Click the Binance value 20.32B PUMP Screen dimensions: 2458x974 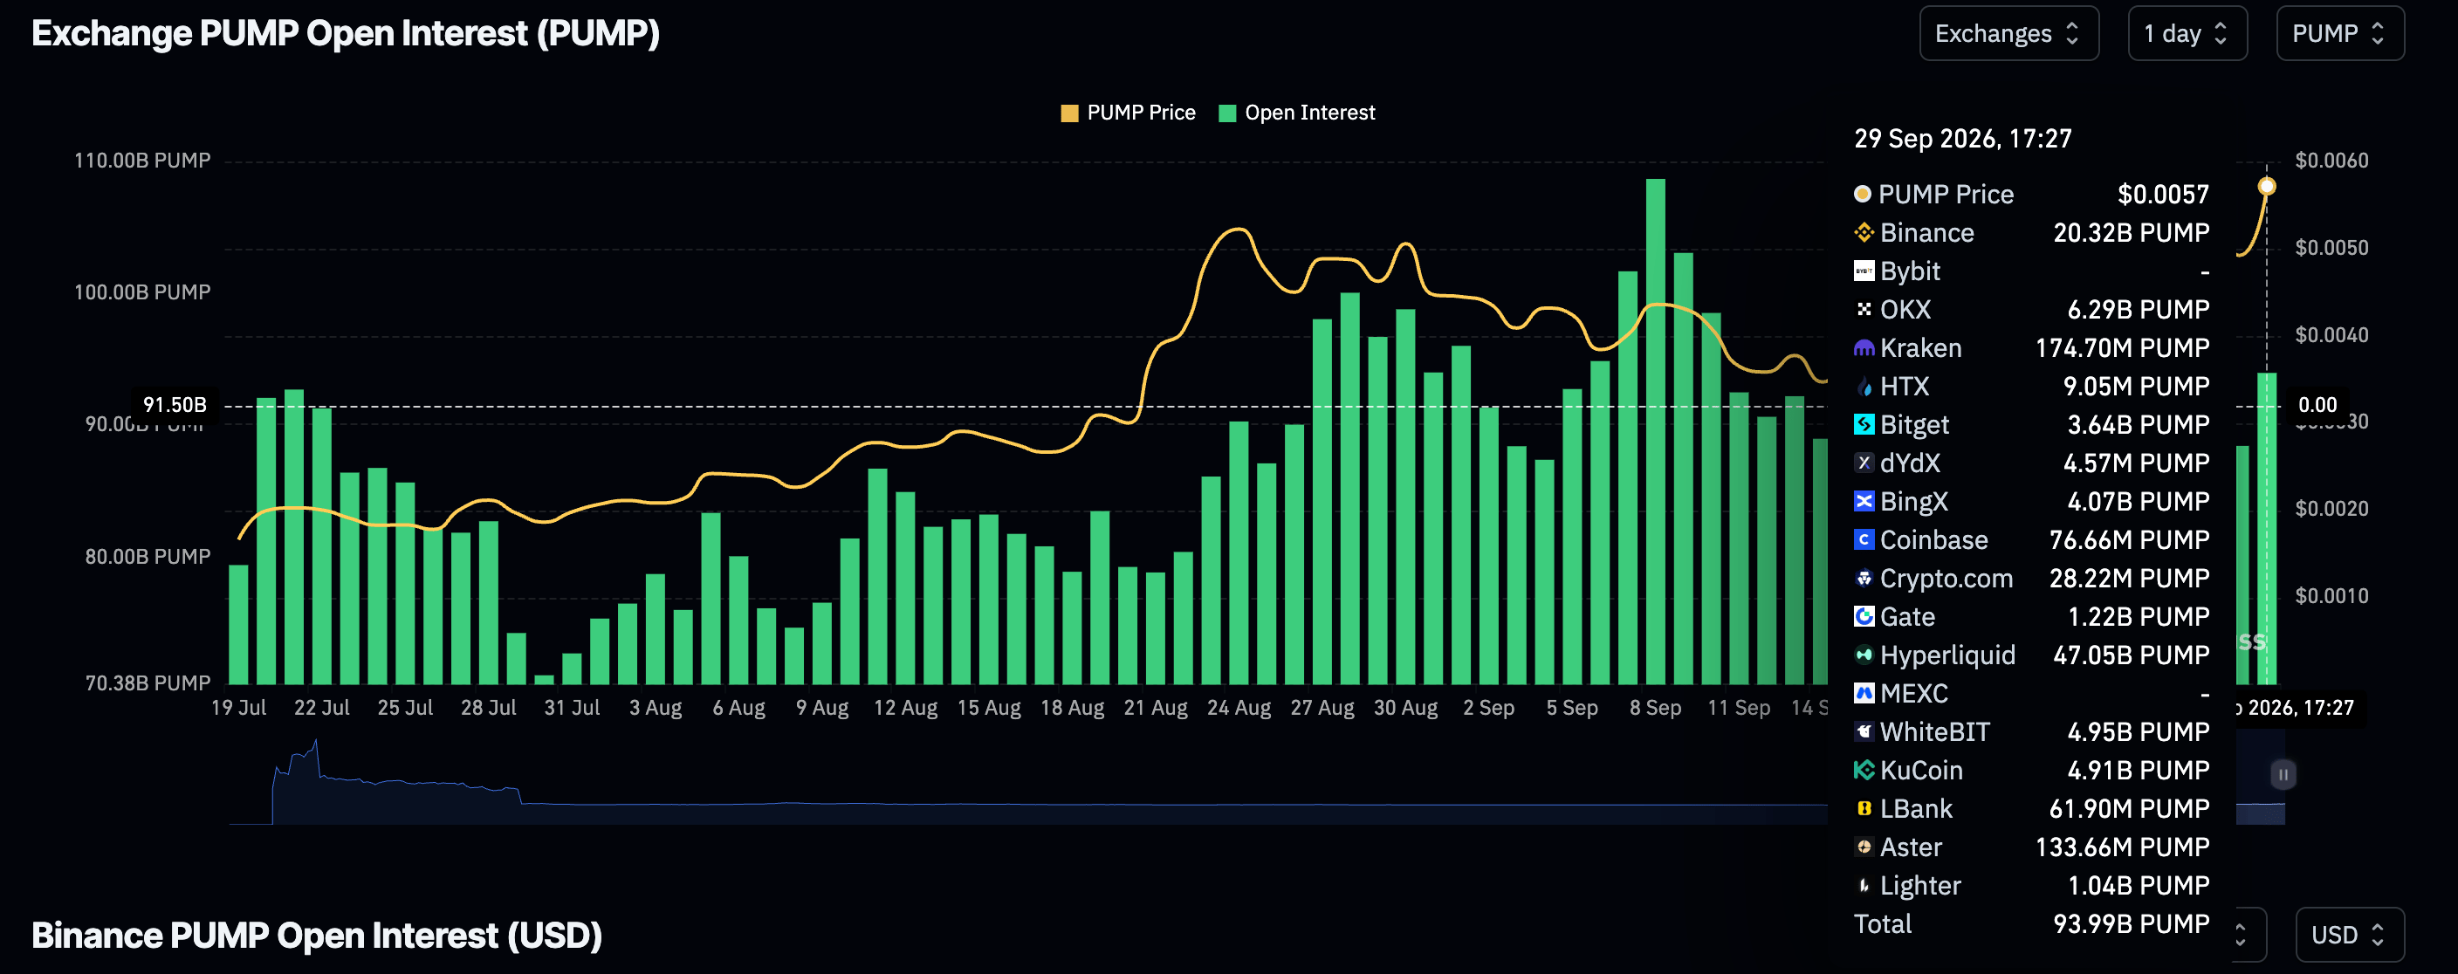(2131, 233)
